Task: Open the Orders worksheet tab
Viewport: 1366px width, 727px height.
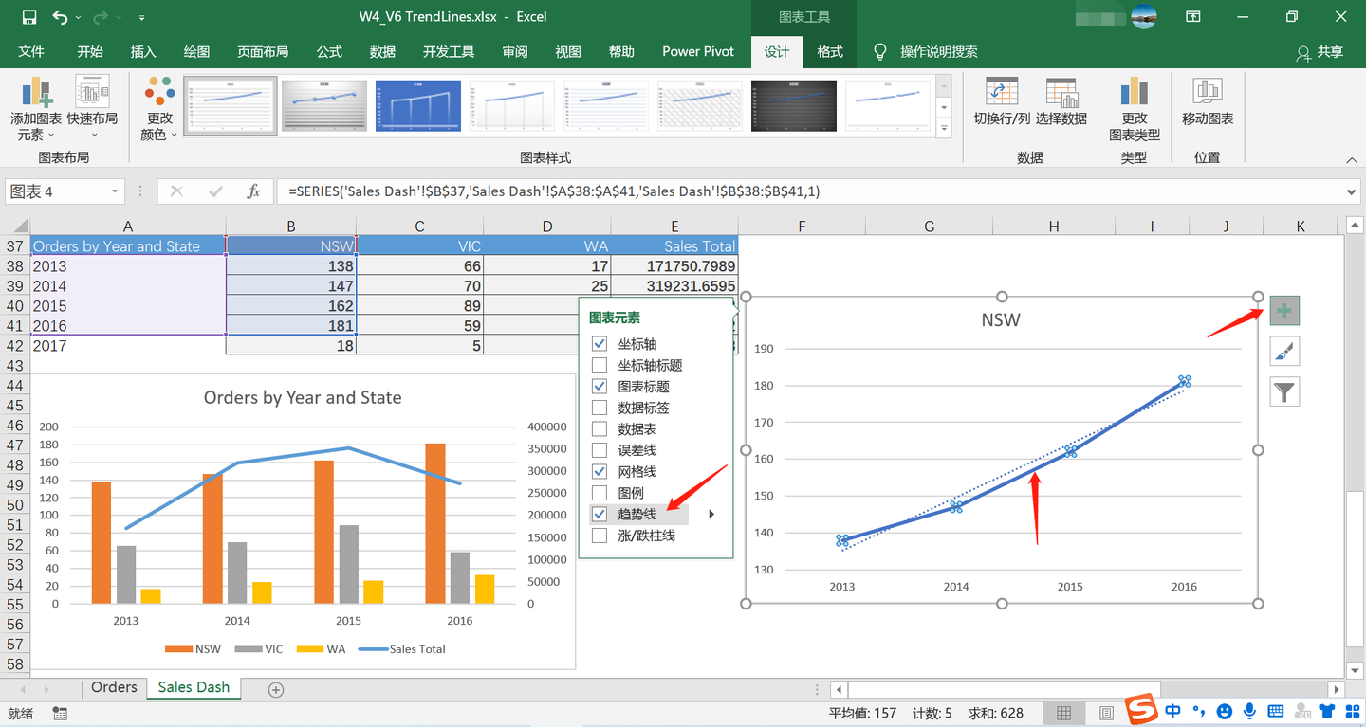Action: pyautogui.click(x=114, y=688)
